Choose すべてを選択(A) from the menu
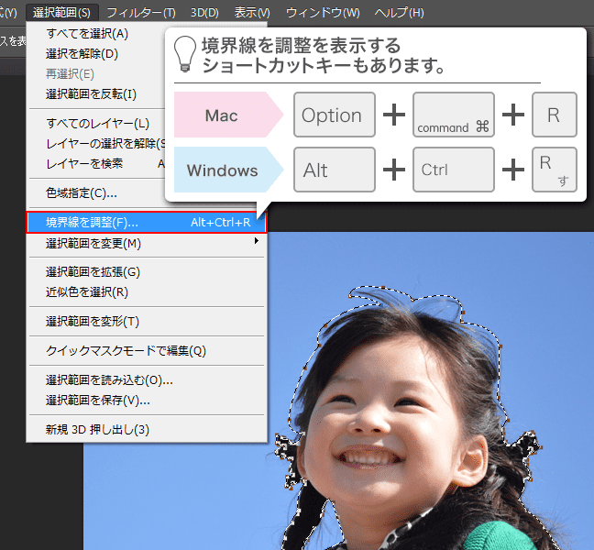 (87, 34)
